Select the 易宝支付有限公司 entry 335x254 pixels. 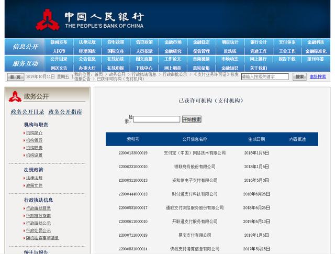195,235
